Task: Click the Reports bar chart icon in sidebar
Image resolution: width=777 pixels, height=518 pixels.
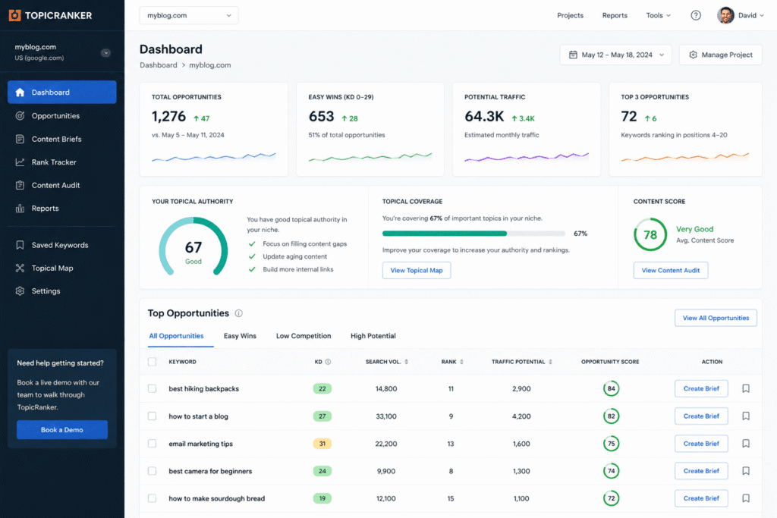Action: [x=20, y=209]
